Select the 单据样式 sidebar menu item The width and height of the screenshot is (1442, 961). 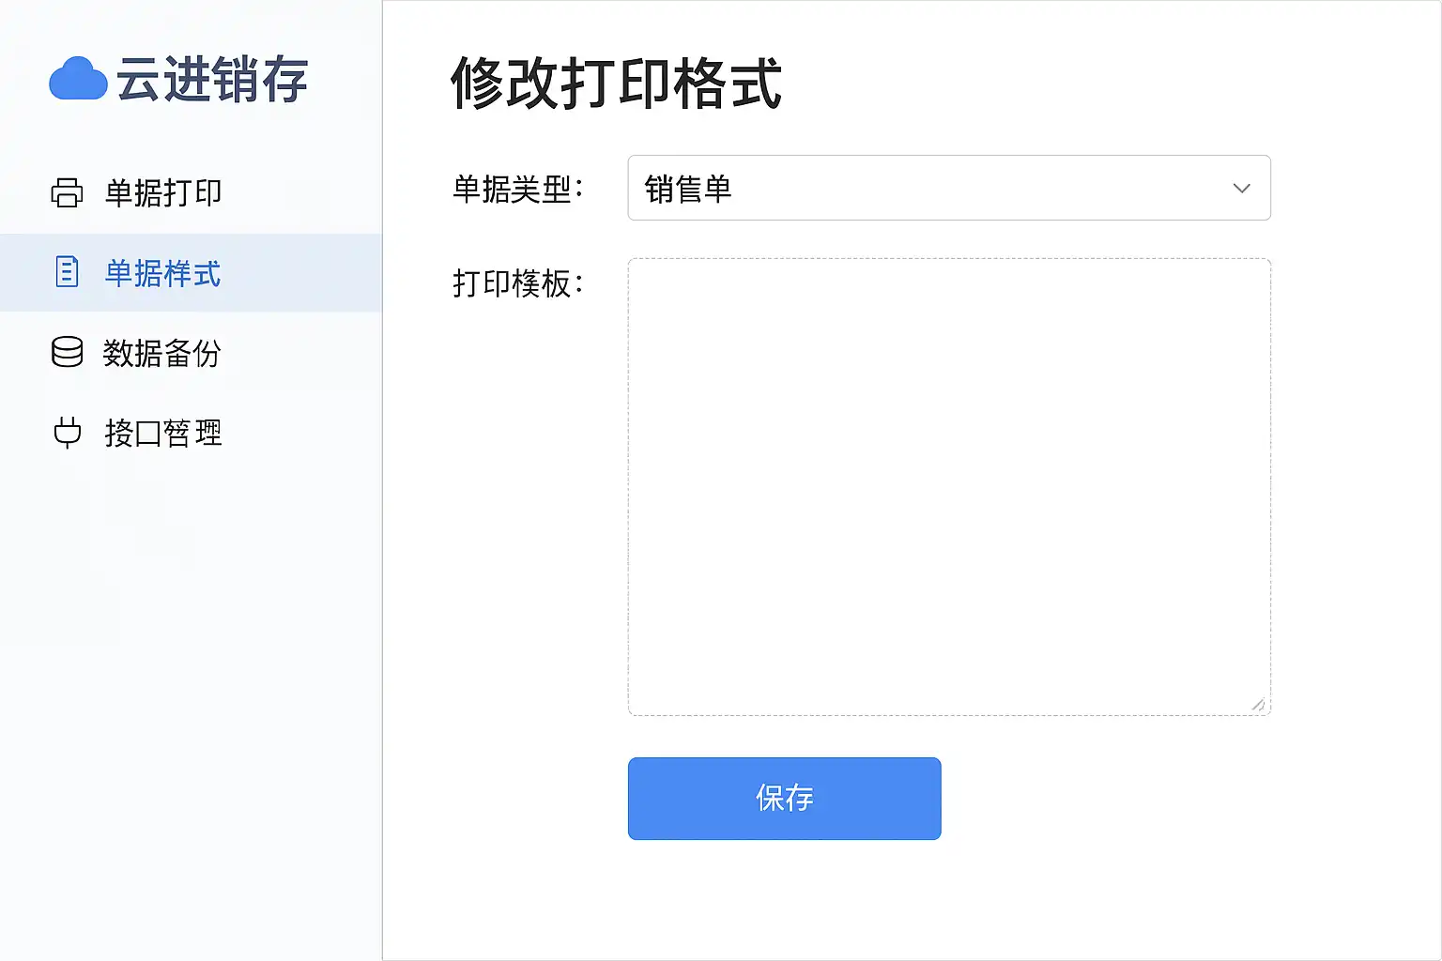click(x=163, y=273)
